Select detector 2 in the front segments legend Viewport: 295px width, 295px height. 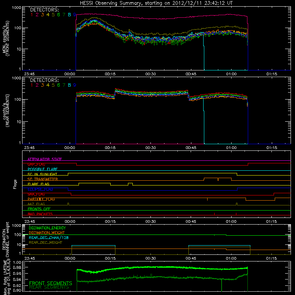tap(37, 15)
